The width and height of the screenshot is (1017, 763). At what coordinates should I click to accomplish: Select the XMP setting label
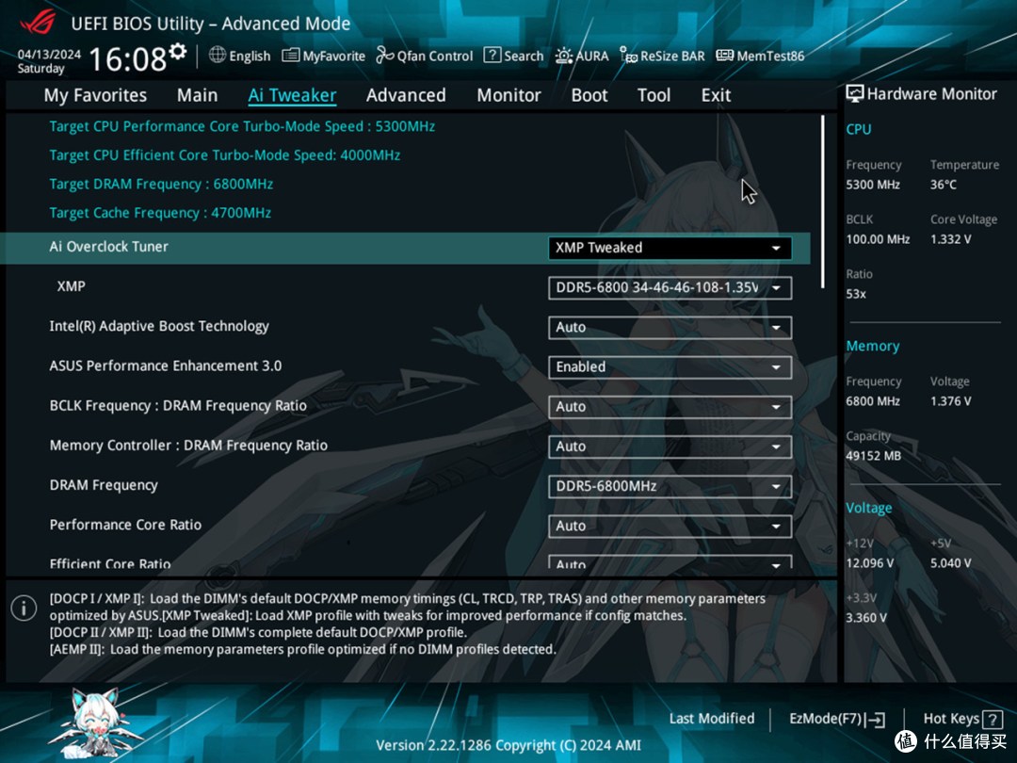click(71, 286)
